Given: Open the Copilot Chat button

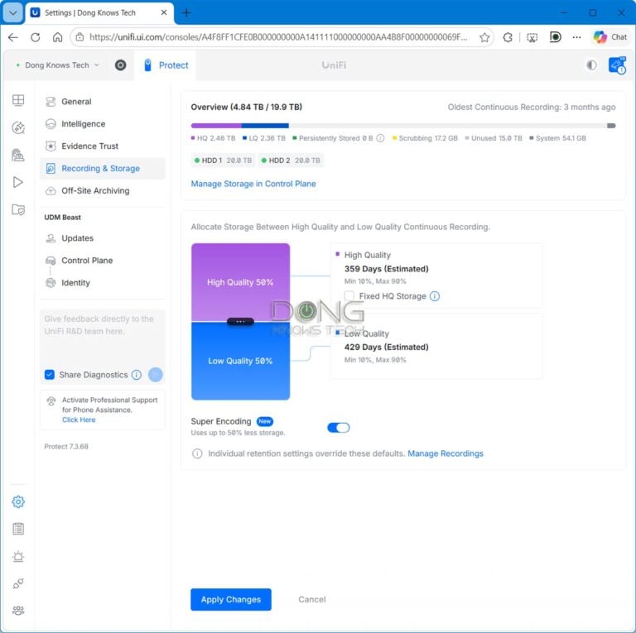Looking at the screenshot, I should pos(610,37).
